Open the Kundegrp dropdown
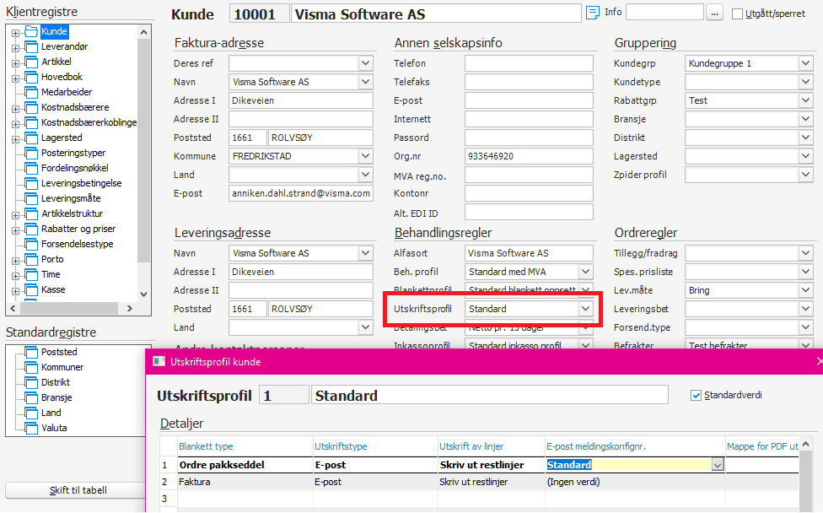 pos(806,63)
